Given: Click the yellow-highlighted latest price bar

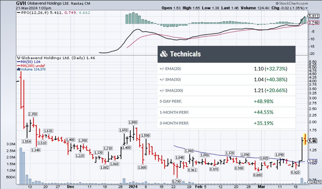Looking at the screenshot, I should [x=305, y=139].
